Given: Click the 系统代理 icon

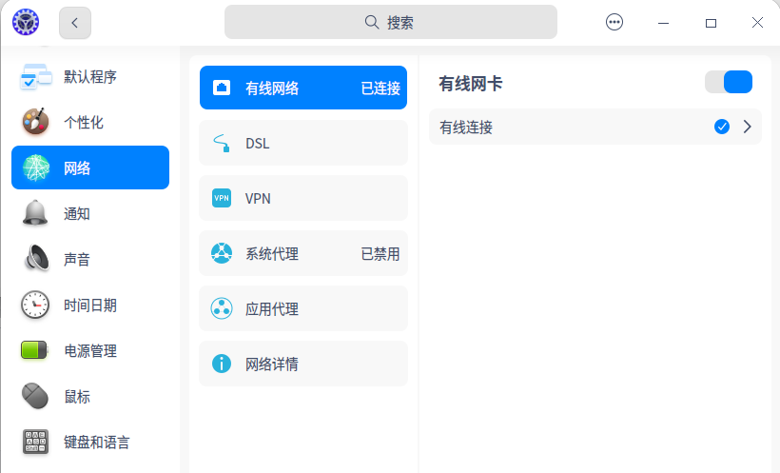Looking at the screenshot, I should (222, 253).
